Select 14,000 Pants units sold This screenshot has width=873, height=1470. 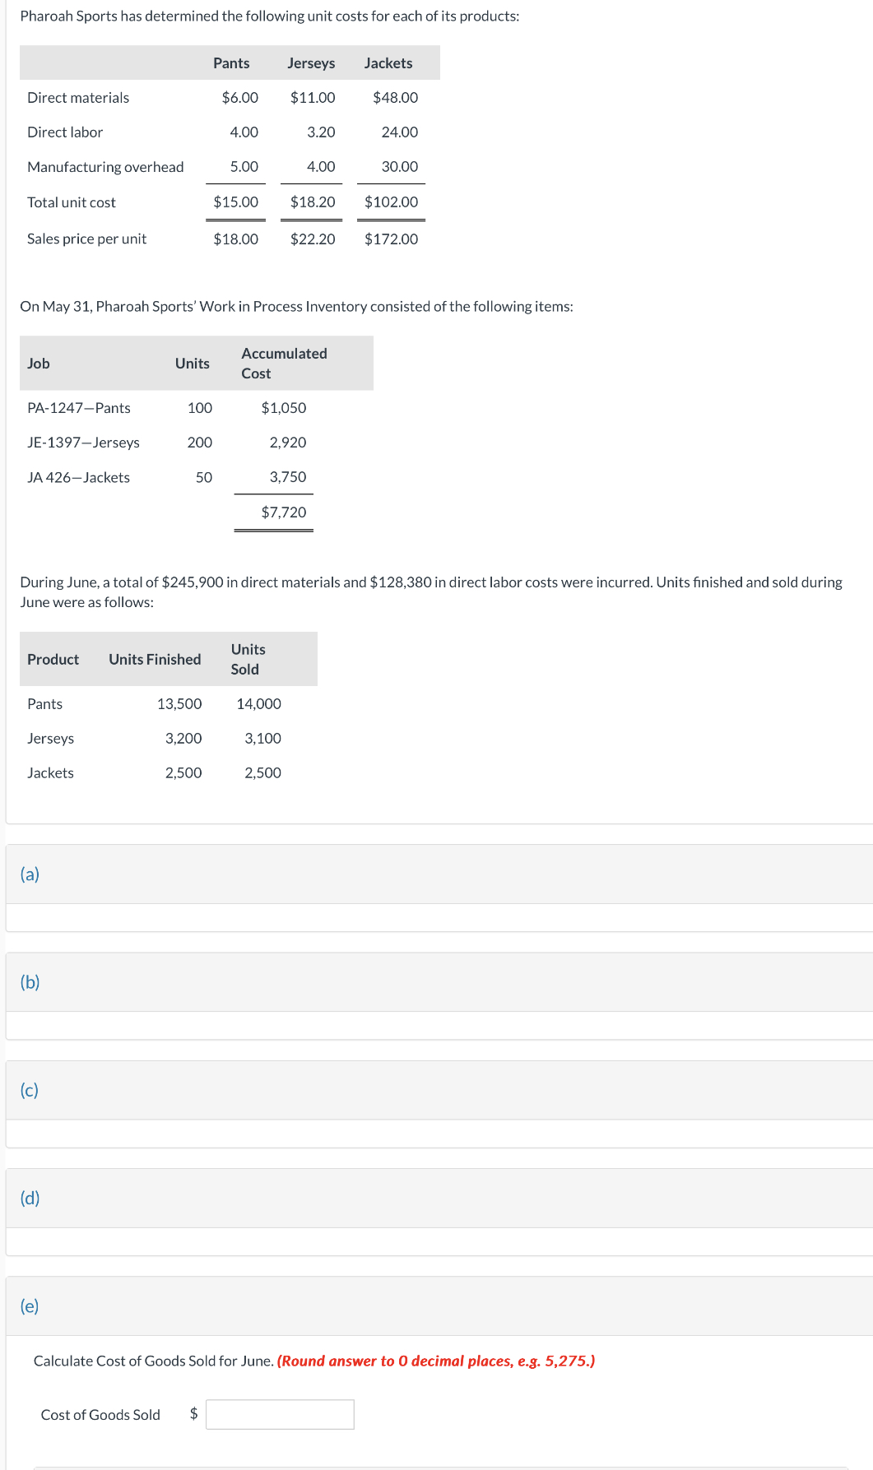(258, 703)
